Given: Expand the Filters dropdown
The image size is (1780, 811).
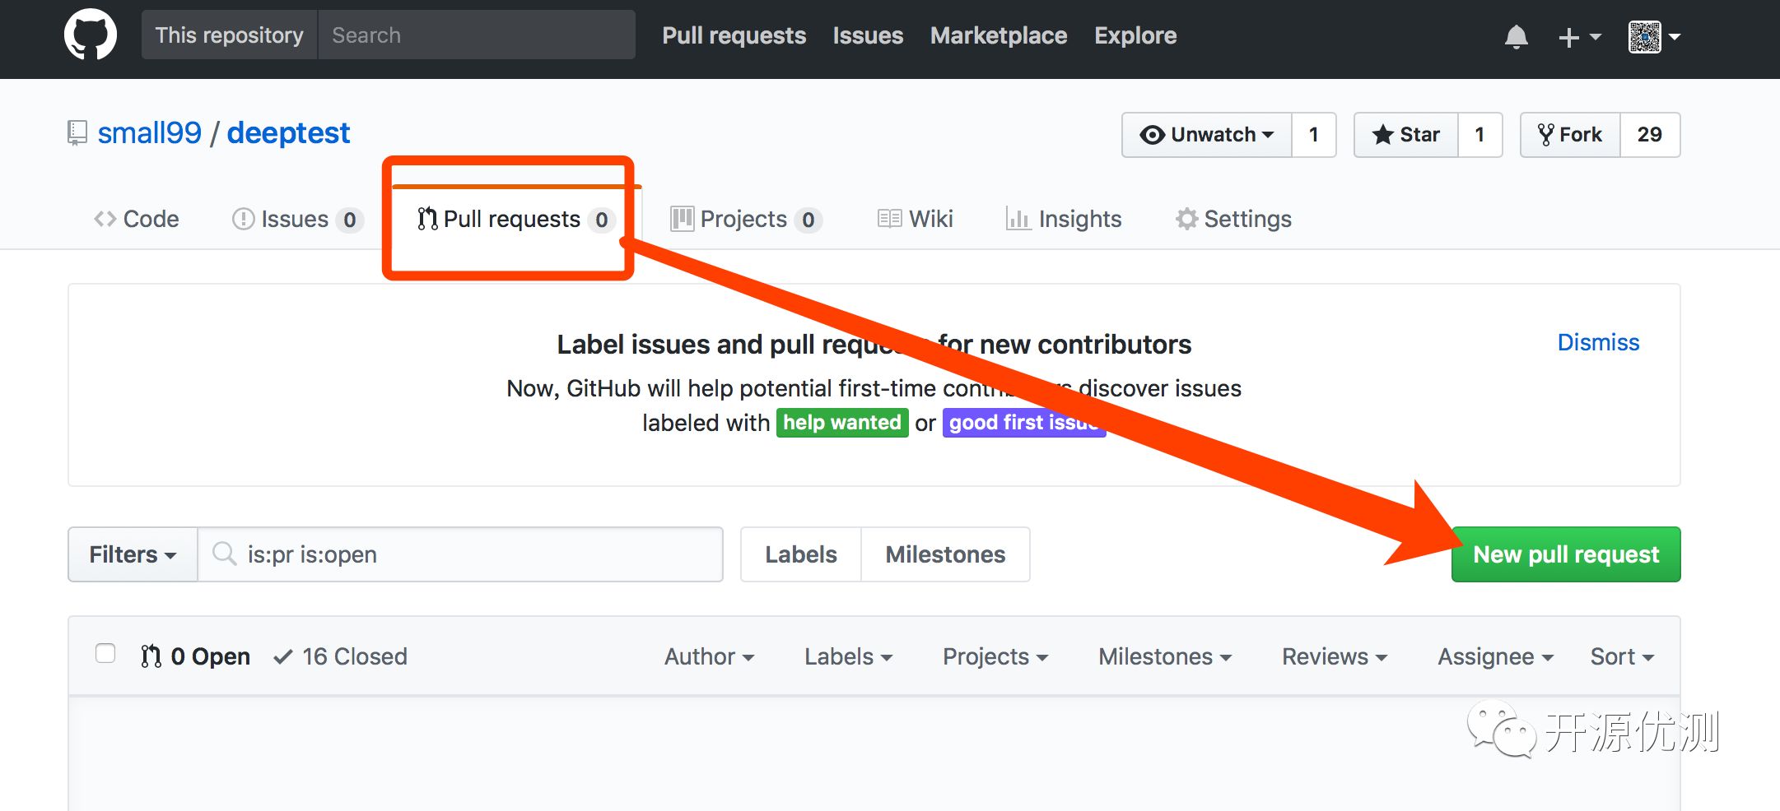Looking at the screenshot, I should (x=133, y=554).
